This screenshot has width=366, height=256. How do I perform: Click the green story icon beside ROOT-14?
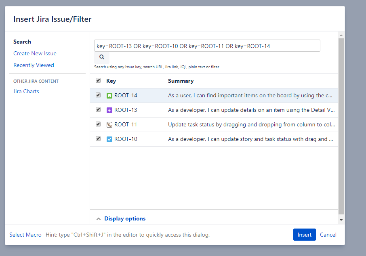(x=109, y=95)
